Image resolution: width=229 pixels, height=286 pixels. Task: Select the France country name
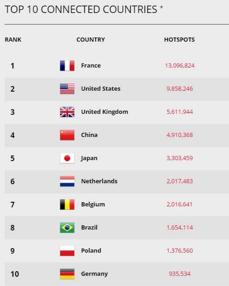click(x=91, y=65)
